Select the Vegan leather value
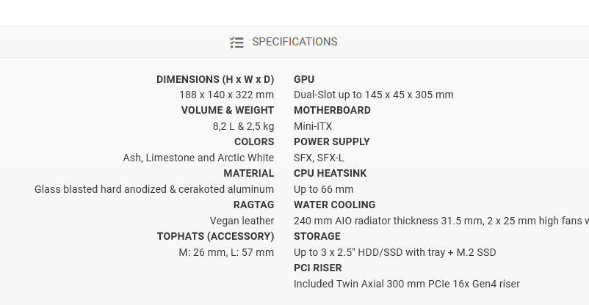The width and height of the screenshot is (589, 305). point(242,221)
